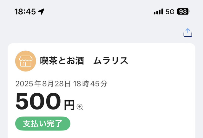Tap the orange store icon
The width and height of the screenshot is (203, 138).
pos(25,61)
